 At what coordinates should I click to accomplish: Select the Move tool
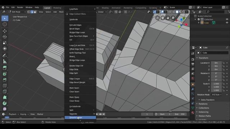tap(5, 31)
